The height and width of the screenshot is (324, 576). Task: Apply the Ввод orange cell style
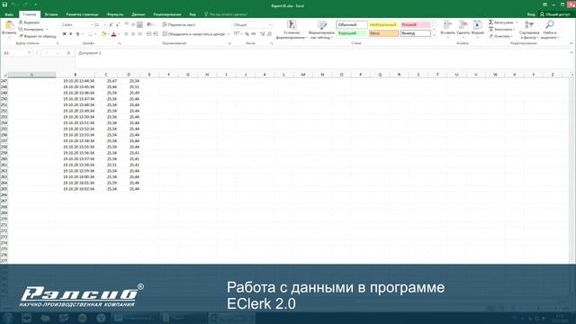(x=383, y=33)
